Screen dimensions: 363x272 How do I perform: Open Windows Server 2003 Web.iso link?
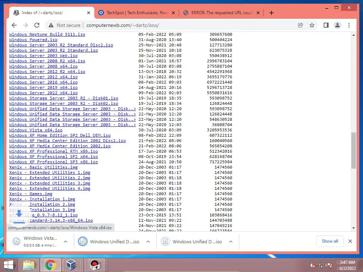(x=43, y=56)
